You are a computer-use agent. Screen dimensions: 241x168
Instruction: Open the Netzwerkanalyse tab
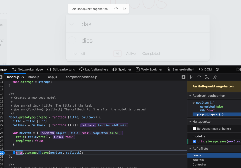[x=27, y=69]
